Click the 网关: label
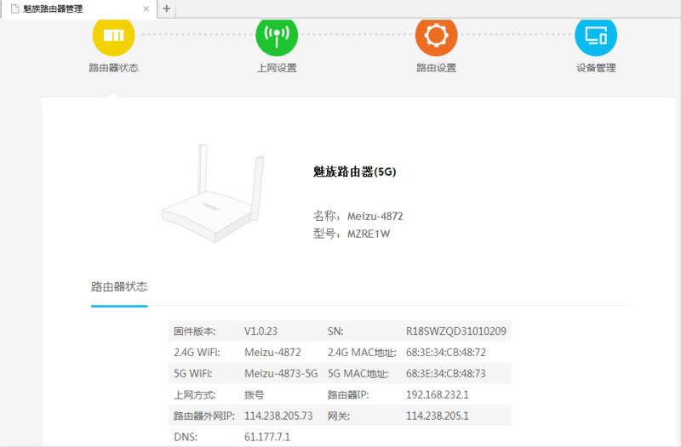This screenshot has width=681, height=447. [x=338, y=416]
